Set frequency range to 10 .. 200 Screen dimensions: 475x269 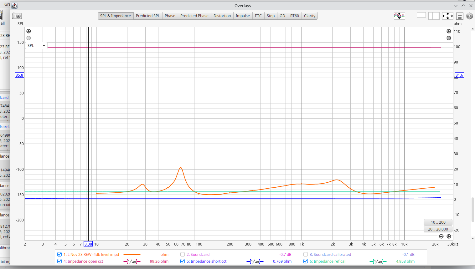tap(438, 222)
